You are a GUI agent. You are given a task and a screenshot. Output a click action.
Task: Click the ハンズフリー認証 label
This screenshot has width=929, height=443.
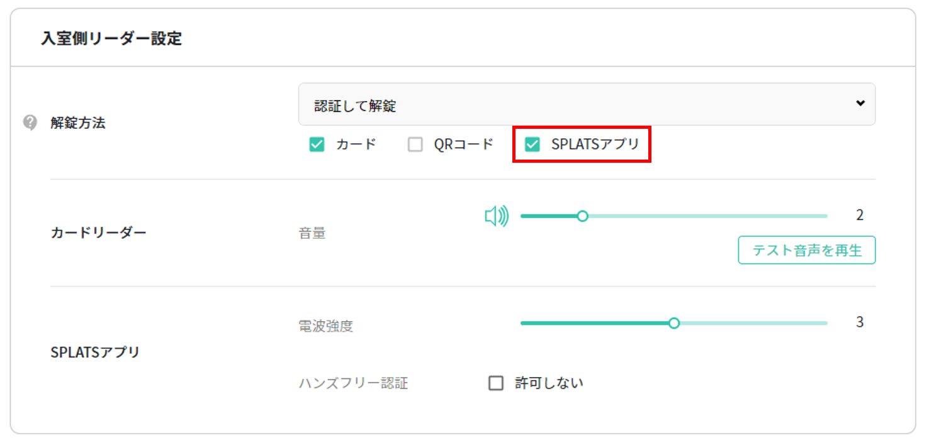pyautogui.click(x=353, y=383)
